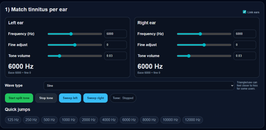Pick the 4000 Hz quick jump
The image size is (266, 130).
coord(109,120)
